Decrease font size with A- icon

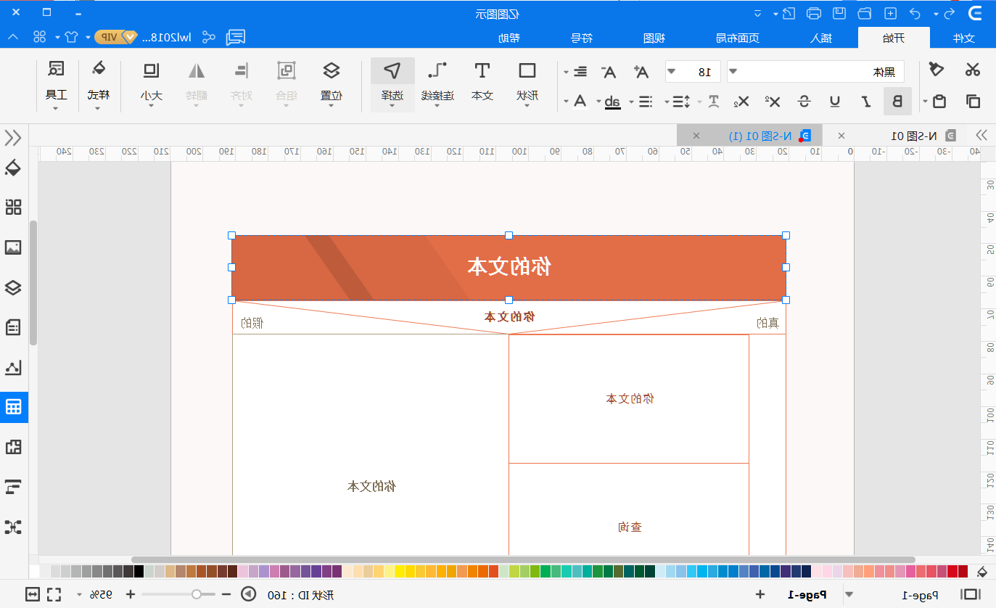(609, 71)
